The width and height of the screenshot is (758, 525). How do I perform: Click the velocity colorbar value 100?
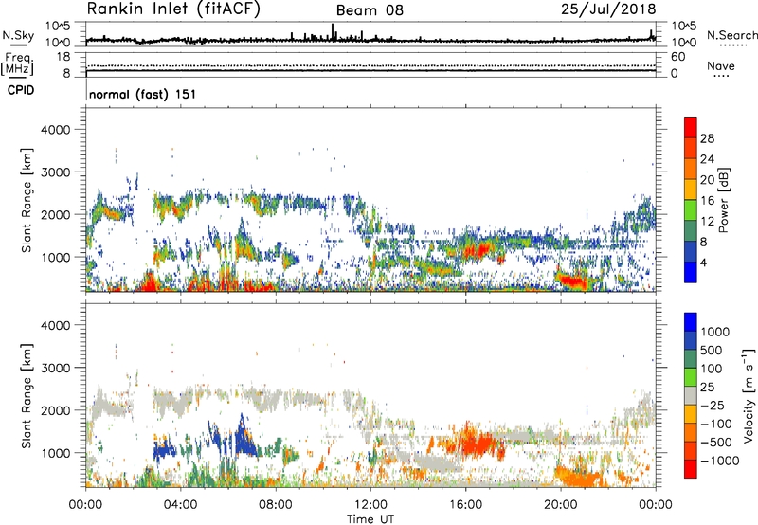711,369
